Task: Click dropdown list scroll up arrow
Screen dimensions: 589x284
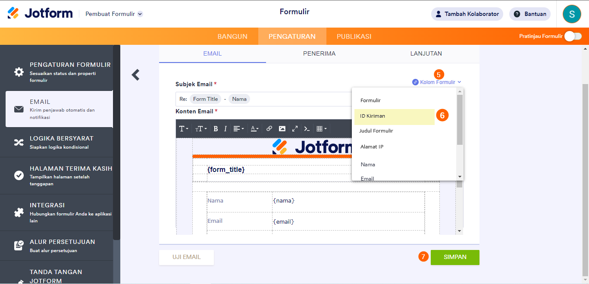Action: (x=460, y=91)
